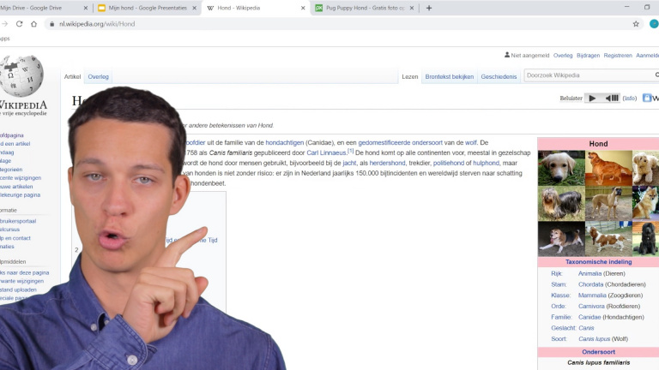Open a new browser tab
This screenshot has width=659, height=370.
[x=429, y=8]
